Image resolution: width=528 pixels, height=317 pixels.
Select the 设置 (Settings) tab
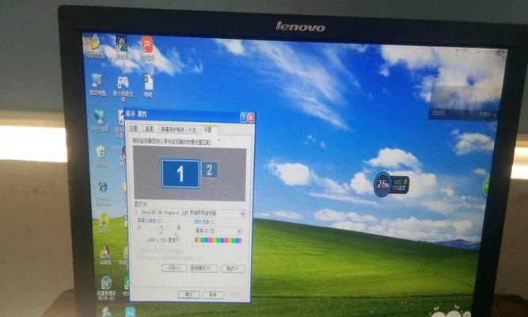point(208,130)
